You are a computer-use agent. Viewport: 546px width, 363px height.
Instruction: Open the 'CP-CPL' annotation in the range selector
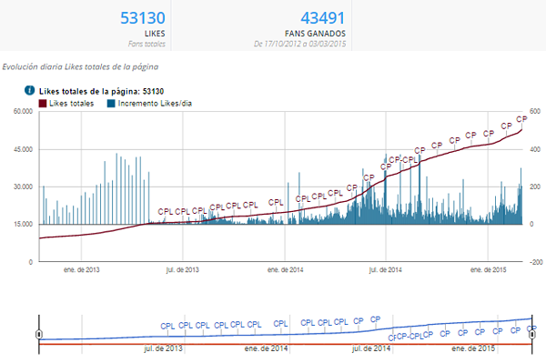tap(409, 337)
